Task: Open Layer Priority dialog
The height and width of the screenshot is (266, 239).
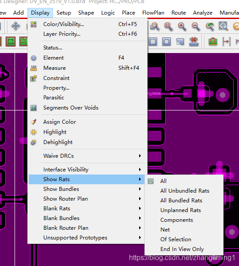Action: point(87,34)
